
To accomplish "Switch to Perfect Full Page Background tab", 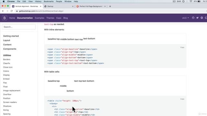I will (91, 6).
